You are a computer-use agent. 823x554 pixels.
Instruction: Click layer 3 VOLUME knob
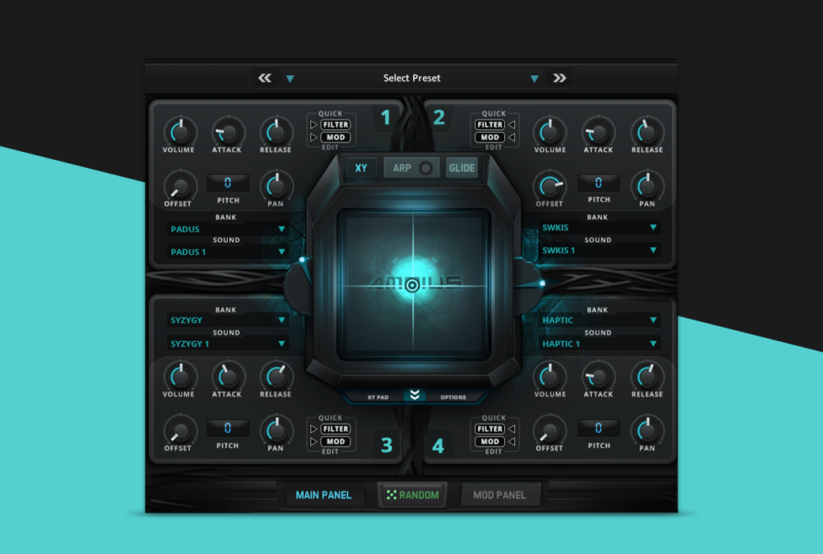coord(180,377)
